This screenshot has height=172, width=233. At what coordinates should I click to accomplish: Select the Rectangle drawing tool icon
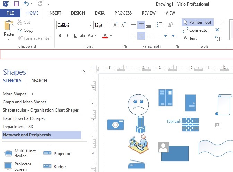(217, 22)
